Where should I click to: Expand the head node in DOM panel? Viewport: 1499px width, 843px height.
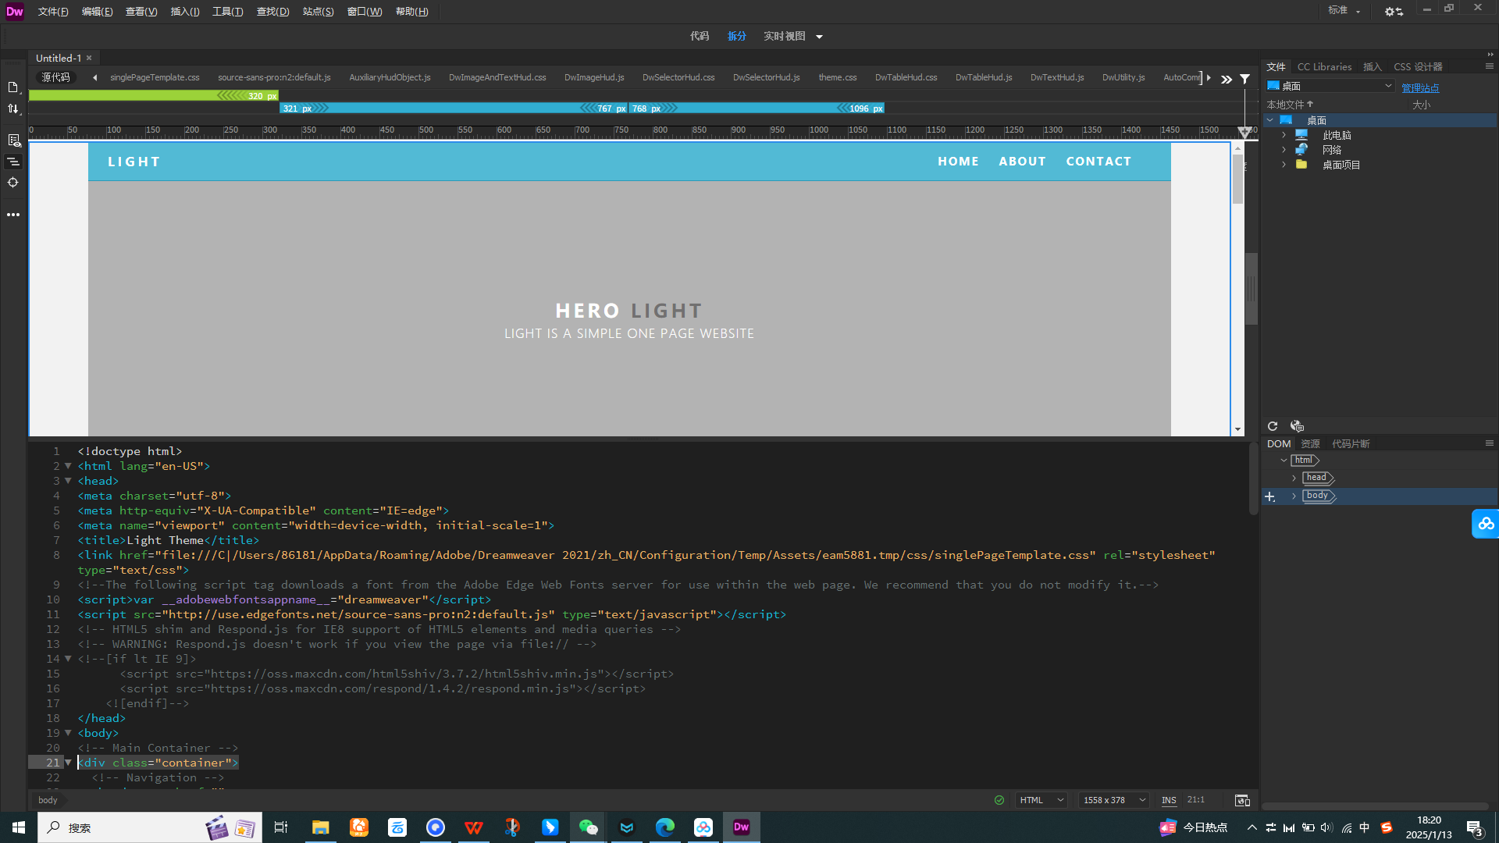pos(1294,478)
